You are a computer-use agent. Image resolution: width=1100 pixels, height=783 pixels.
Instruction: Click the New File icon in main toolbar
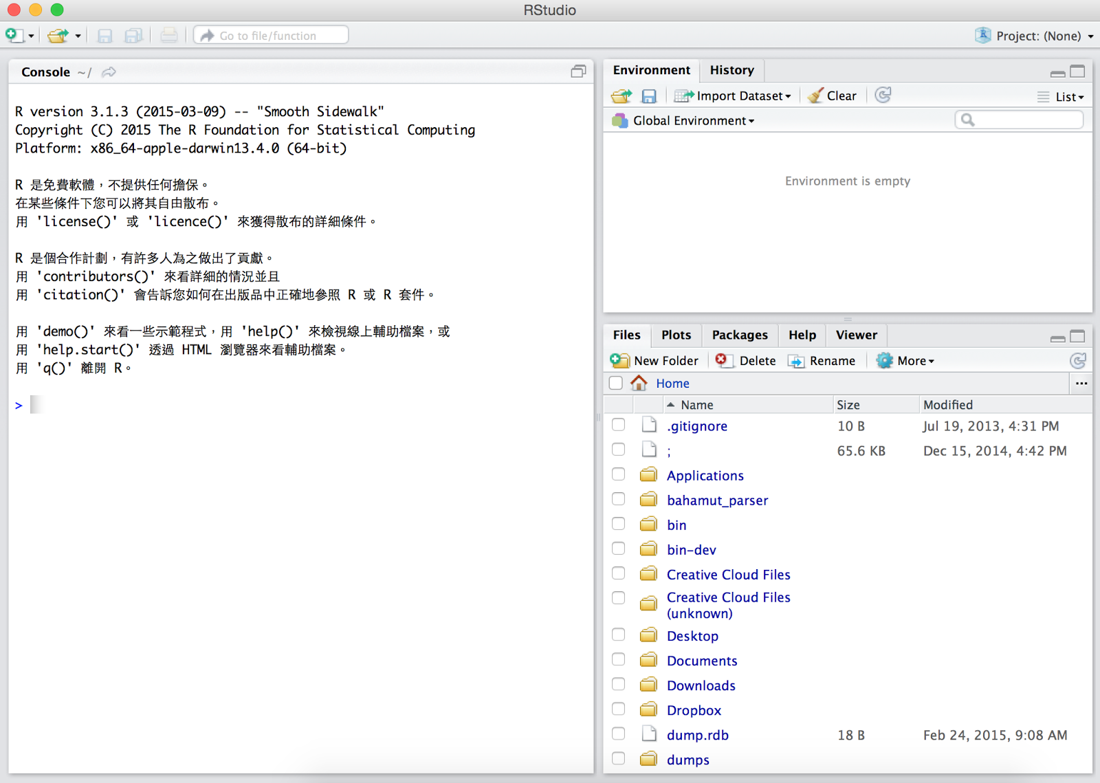click(x=14, y=35)
